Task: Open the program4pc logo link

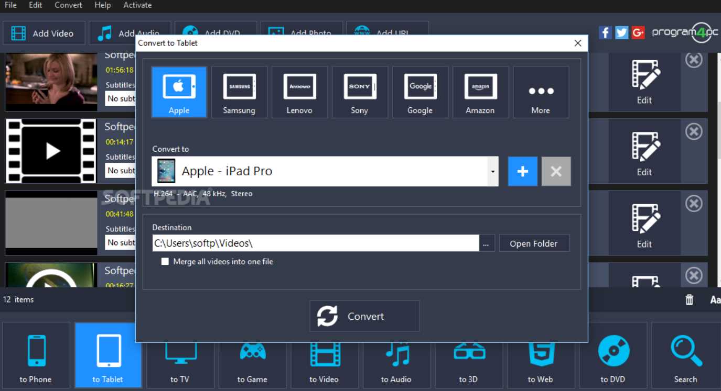Action: [685, 32]
